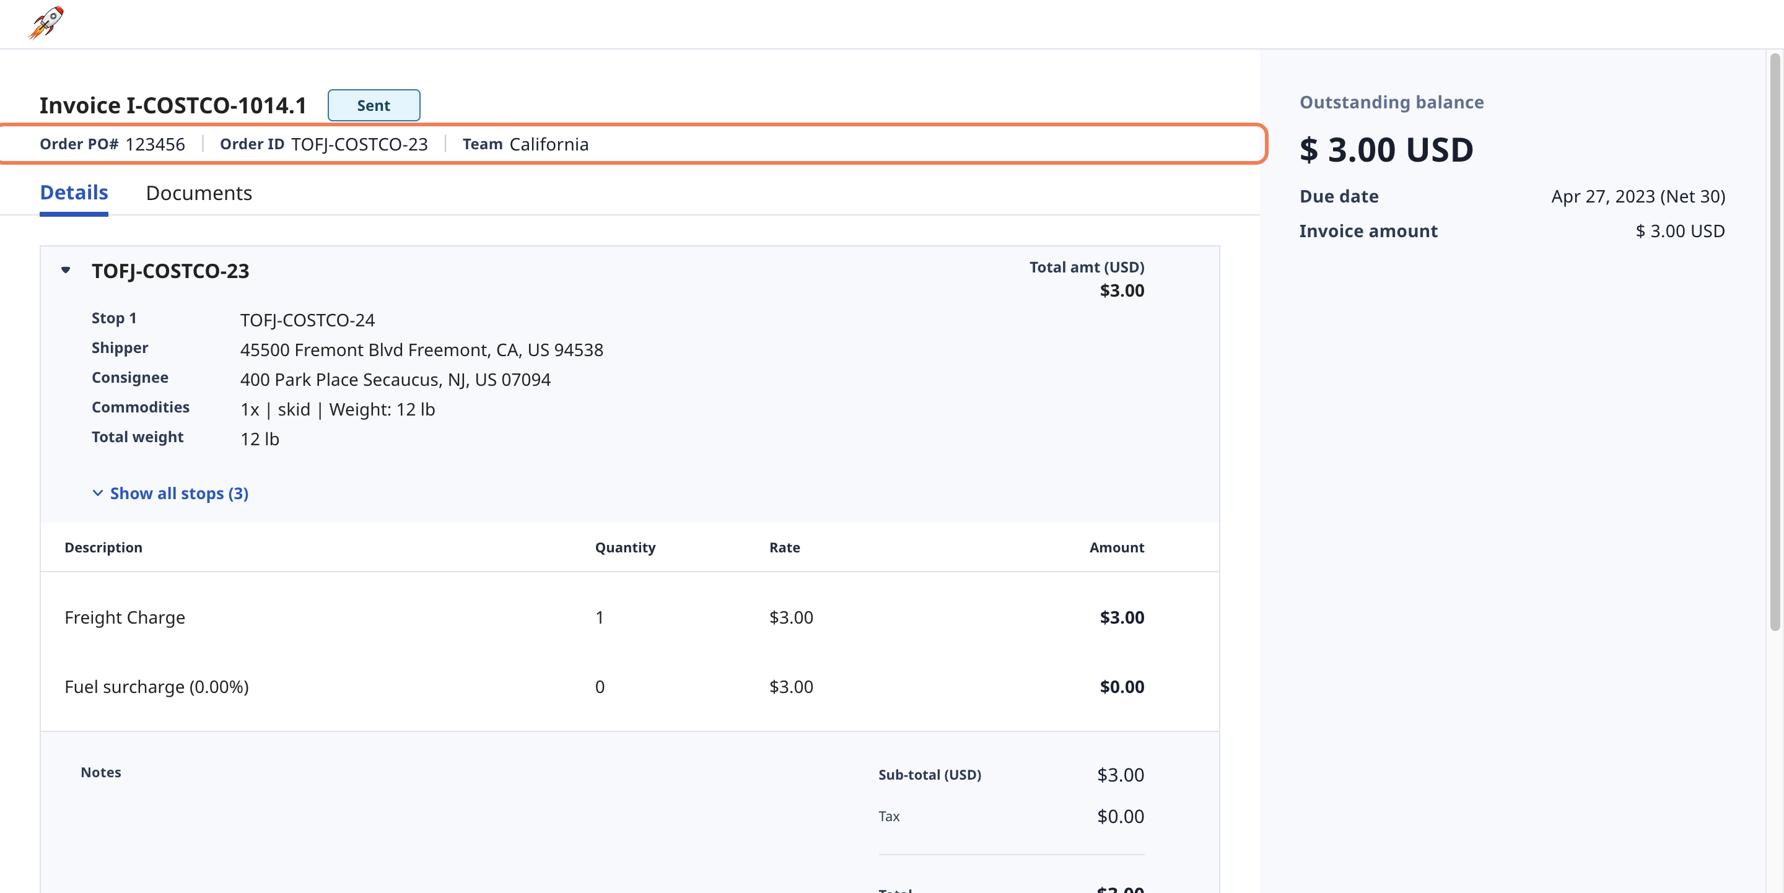Click the Rate column header
The width and height of the screenshot is (1784, 893).
(785, 547)
